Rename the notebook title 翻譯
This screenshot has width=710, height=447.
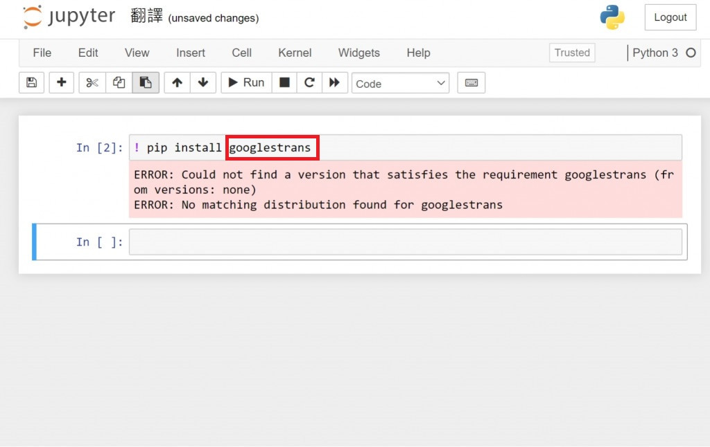click(146, 17)
